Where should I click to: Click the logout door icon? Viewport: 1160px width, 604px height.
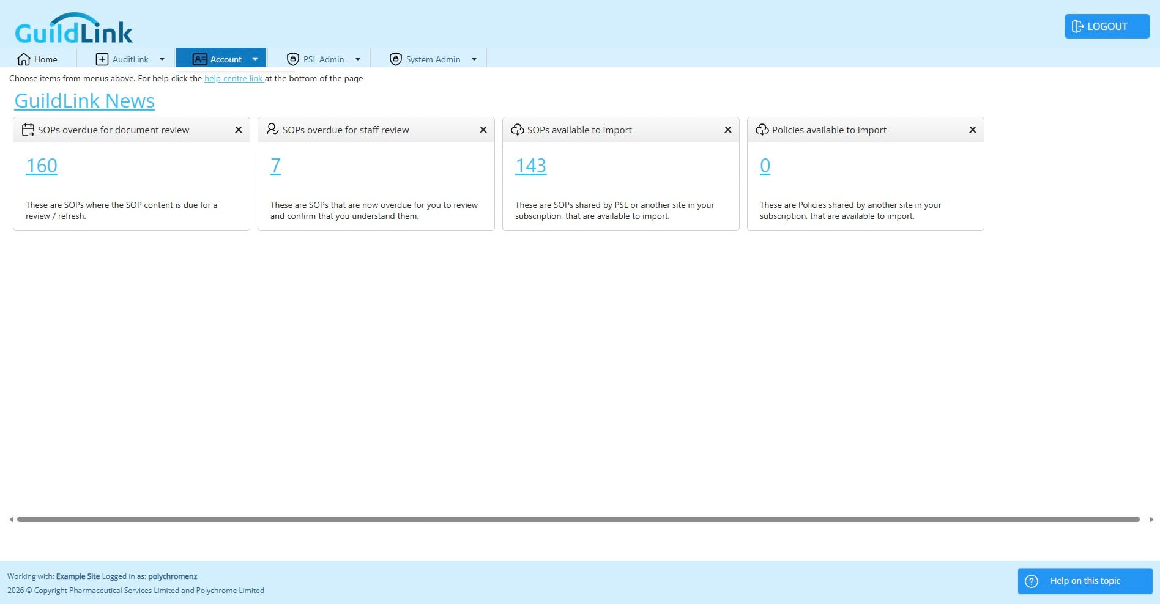tap(1077, 26)
